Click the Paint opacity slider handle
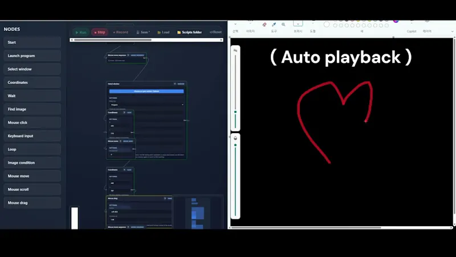The image size is (456, 257). (x=235, y=145)
